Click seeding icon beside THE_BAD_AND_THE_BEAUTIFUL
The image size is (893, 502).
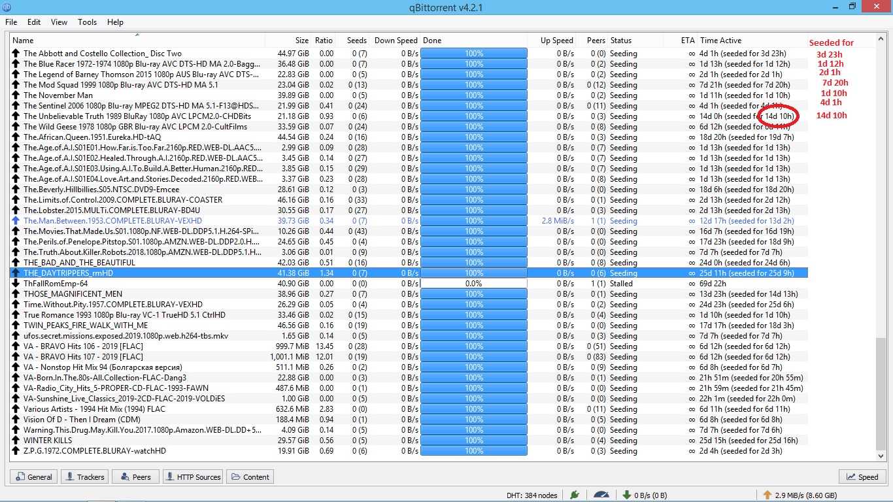(x=16, y=263)
